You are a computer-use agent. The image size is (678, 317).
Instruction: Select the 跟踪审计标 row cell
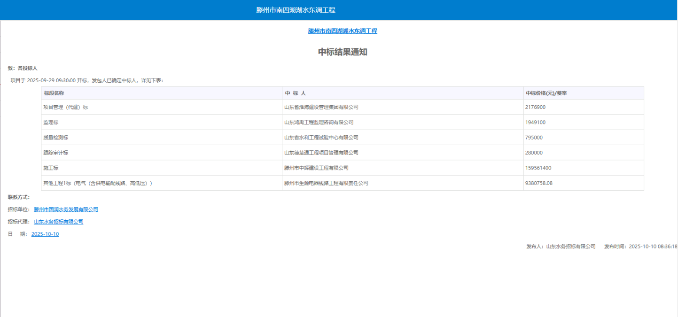[x=54, y=152]
